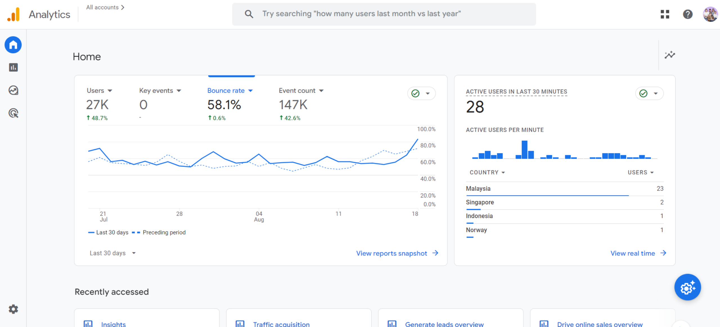Click the Google Analytics logo
The image size is (720, 327).
click(x=13, y=14)
